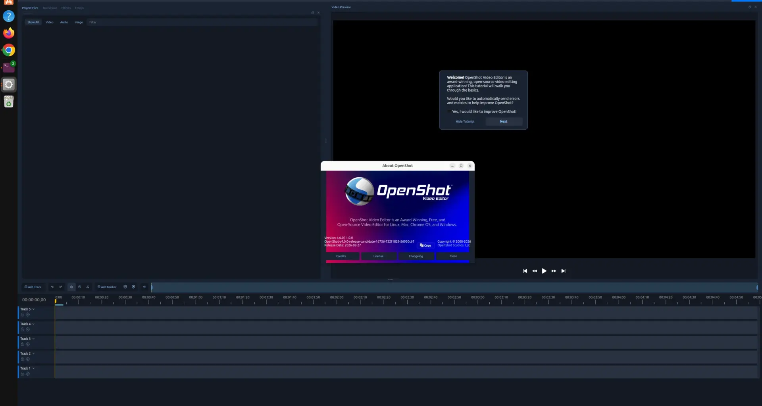This screenshot has width=762, height=406.
Task: Toggle lock on Track 1
Action: 23,374
